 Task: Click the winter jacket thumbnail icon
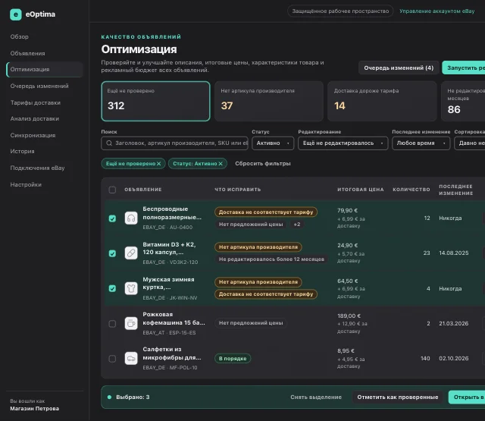tap(131, 288)
